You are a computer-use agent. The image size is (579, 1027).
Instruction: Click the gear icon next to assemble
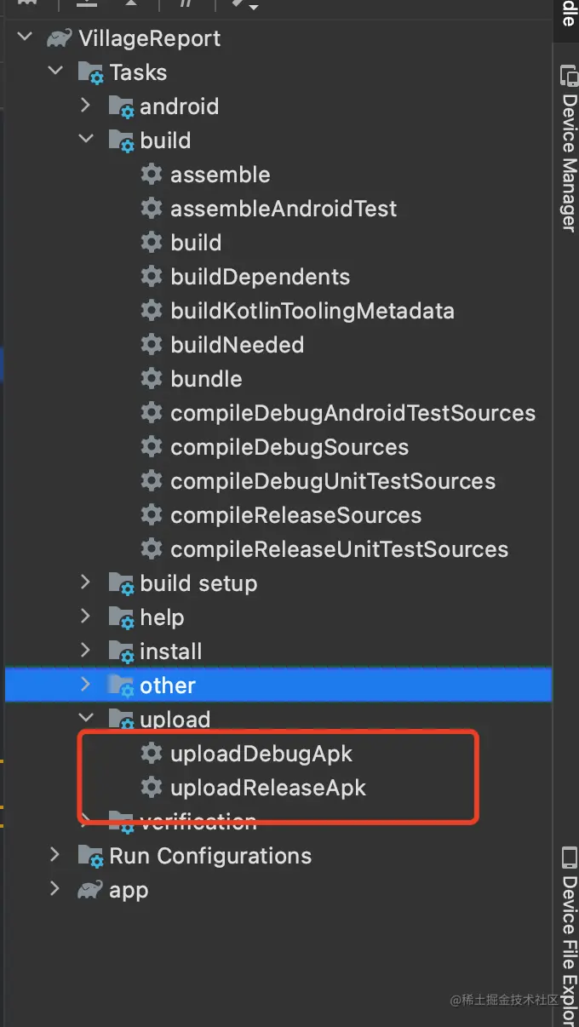click(x=152, y=175)
